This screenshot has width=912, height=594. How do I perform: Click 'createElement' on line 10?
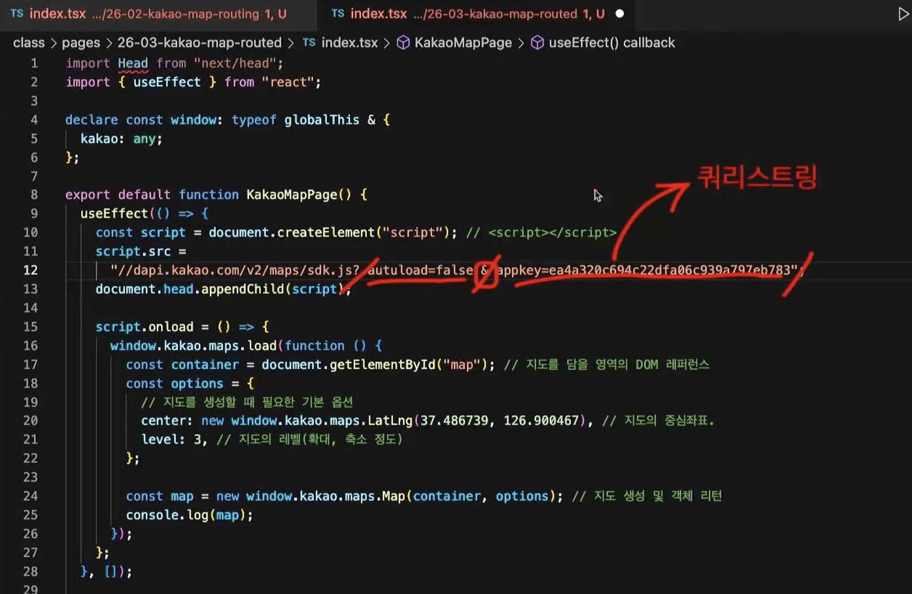[x=326, y=232]
